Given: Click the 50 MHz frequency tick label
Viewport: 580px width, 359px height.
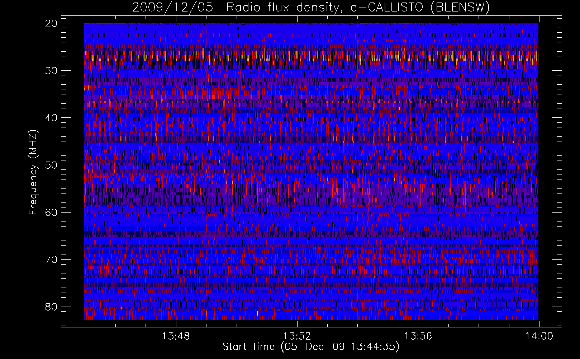Looking at the screenshot, I should (52, 165).
